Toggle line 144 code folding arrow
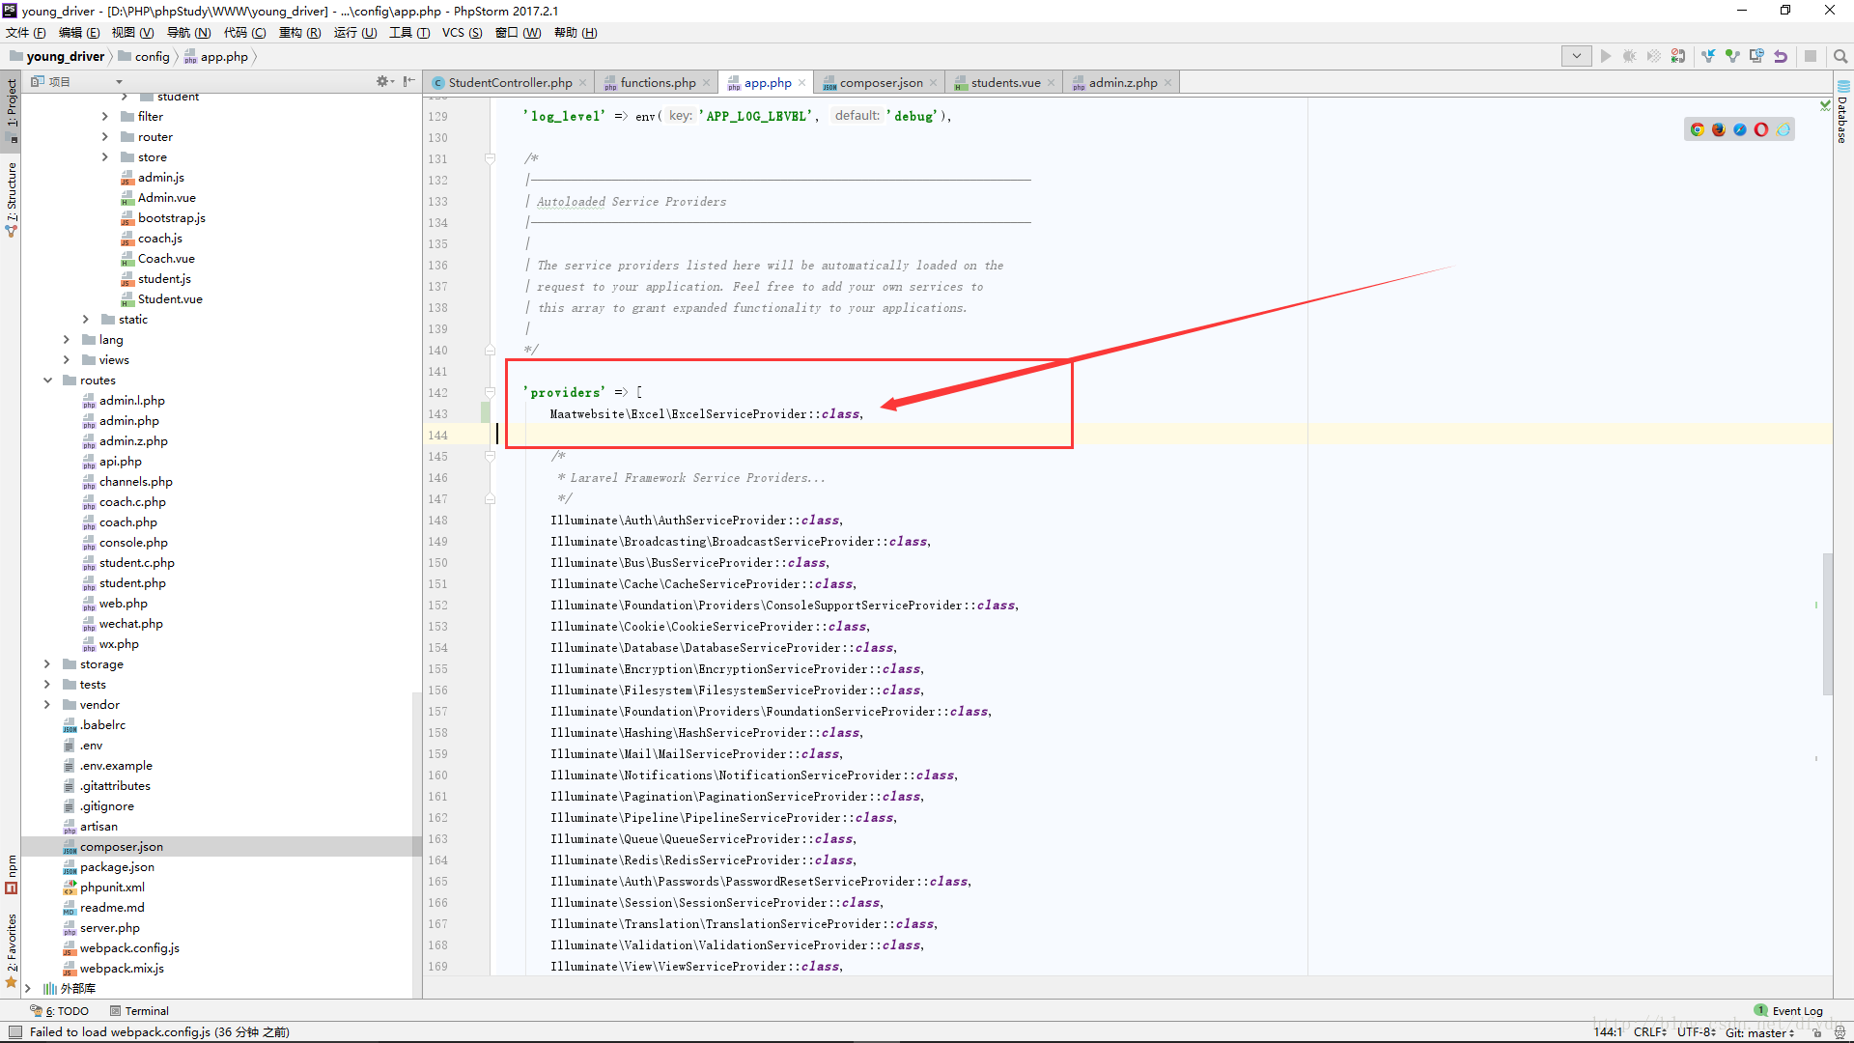Image resolution: width=1854 pixels, height=1043 pixels. click(x=491, y=435)
